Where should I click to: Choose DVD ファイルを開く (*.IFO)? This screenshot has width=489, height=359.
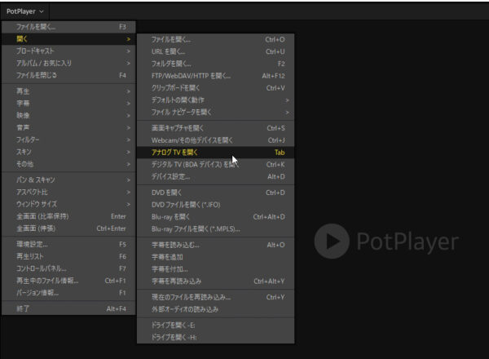(x=215, y=205)
